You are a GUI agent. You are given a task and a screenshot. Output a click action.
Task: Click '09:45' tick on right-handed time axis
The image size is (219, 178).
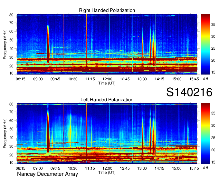coord(55,79)
